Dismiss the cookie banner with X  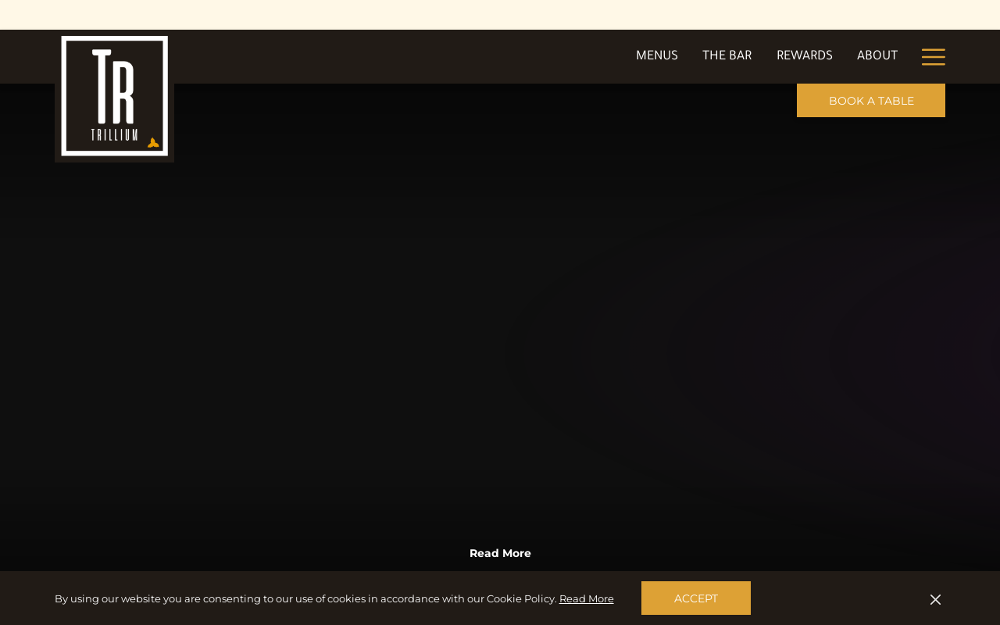click(935, 599)
